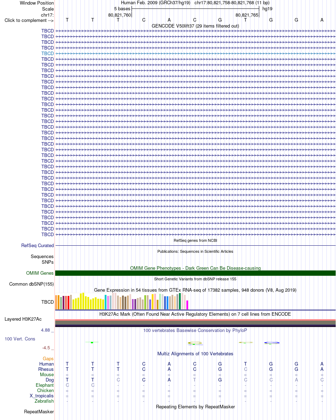Image resolution: width=336 pixels, height=420 pixels.
Task: Open the 'H3K27Ac Mark' ENCODE track title
Action: [195, 314]
